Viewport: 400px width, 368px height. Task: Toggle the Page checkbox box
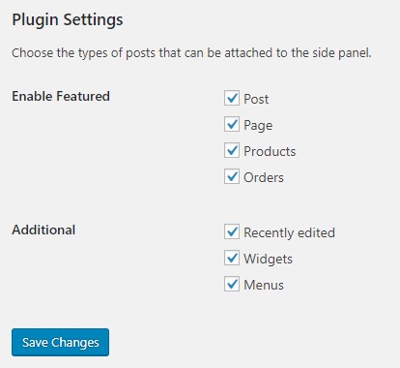point(232,124)
